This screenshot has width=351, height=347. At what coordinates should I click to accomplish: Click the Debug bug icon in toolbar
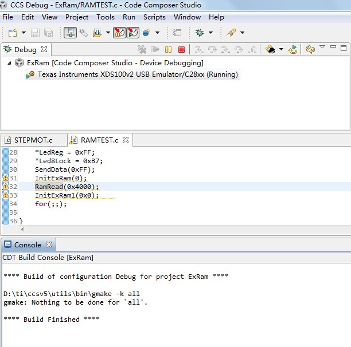tap(200, 33)
